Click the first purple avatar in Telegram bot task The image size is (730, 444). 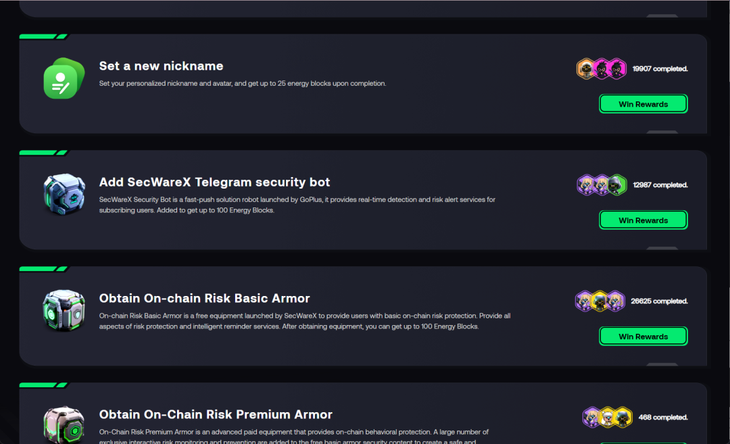click(x=586, y=185)
